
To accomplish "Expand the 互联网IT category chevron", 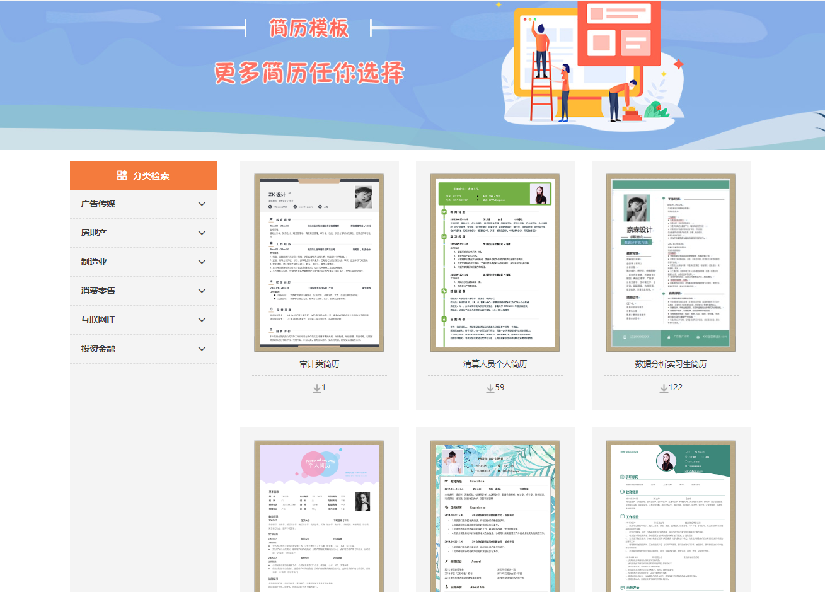I will point(202,320).
